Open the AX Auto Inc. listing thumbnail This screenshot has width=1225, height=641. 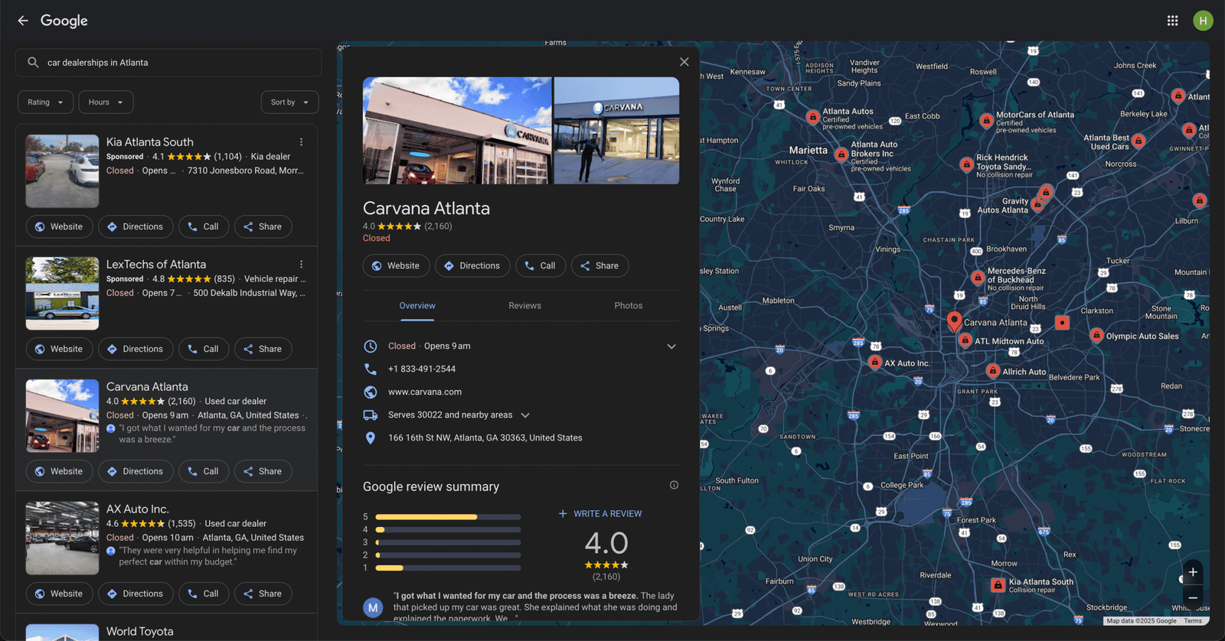tap(62, 539)
